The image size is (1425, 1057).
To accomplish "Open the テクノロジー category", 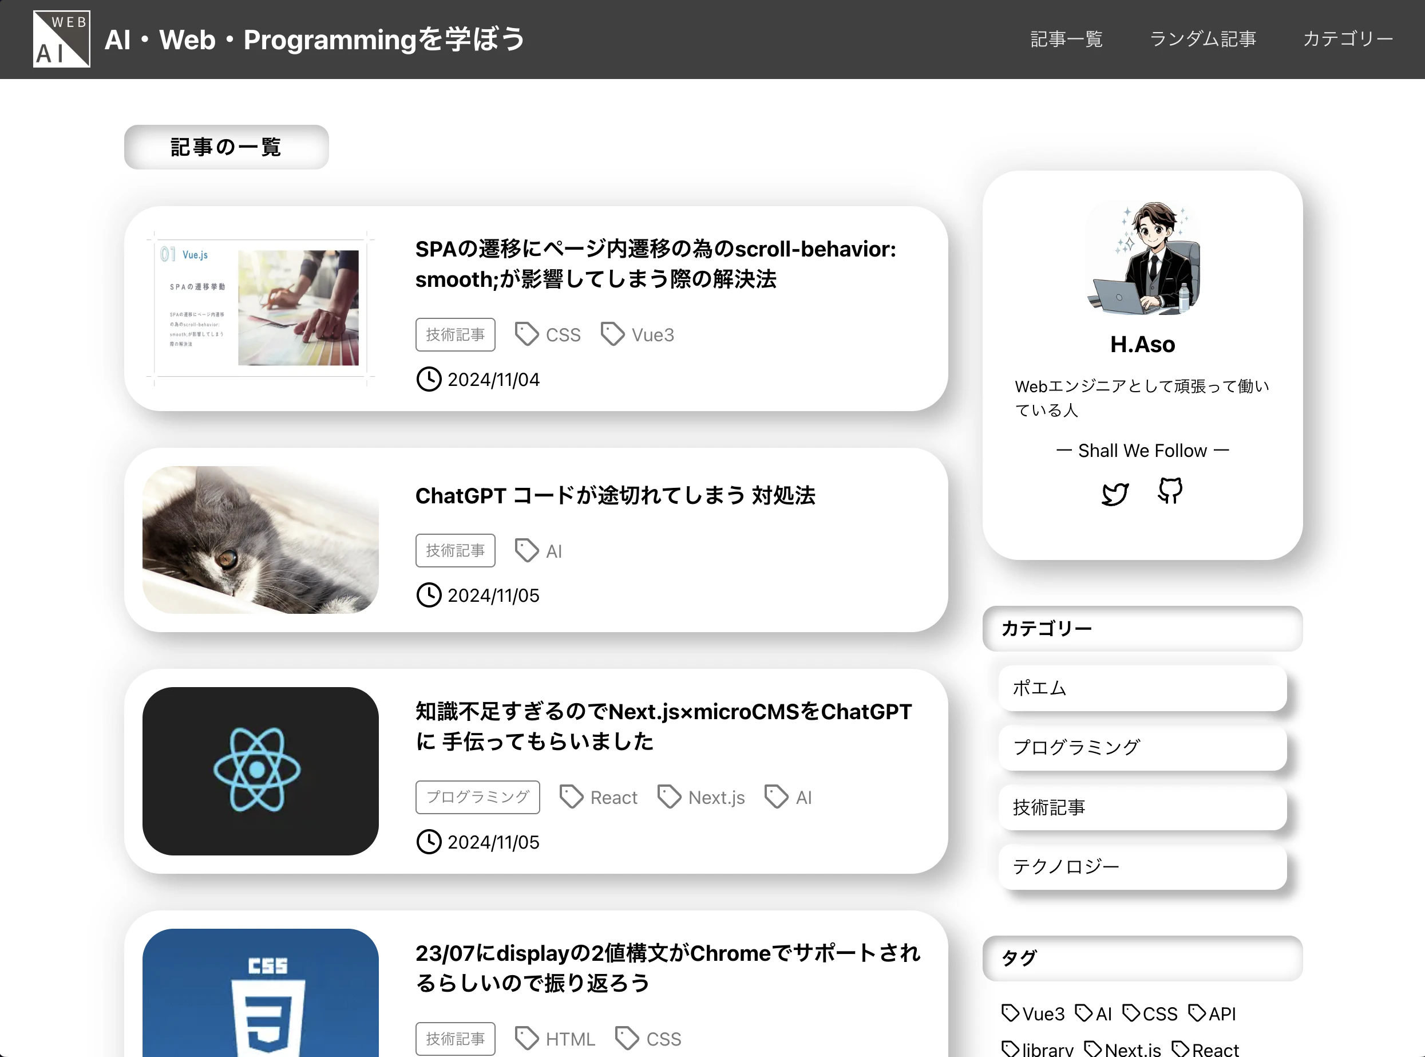I will coord(1142,866).
